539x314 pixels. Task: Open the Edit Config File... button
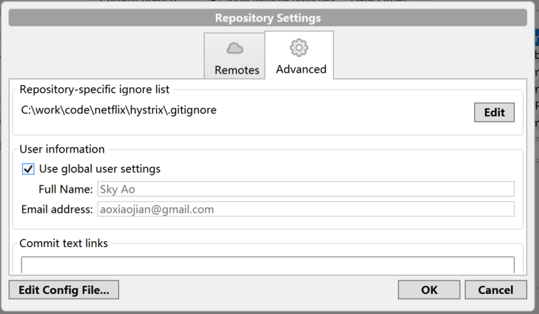63,290
